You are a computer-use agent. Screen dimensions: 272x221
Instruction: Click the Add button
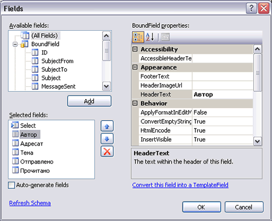point(89,101)
